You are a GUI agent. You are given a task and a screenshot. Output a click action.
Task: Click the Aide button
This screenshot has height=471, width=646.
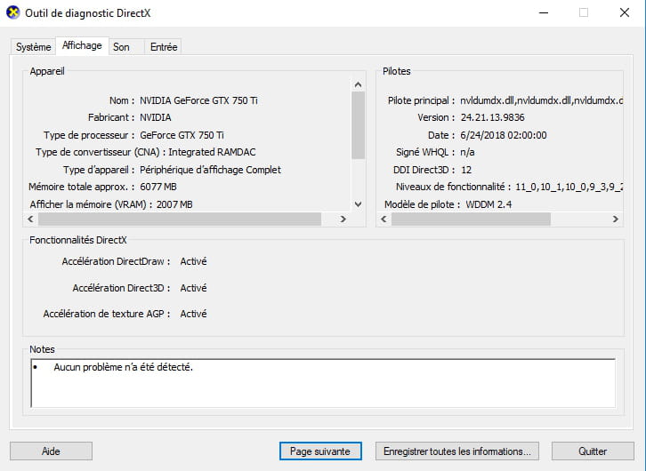pos(51,451)
